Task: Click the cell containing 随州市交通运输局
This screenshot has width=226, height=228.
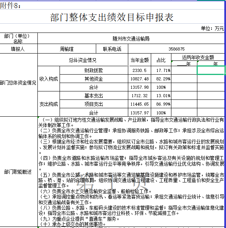Action: pyautogui.click(x=131, y=38)
